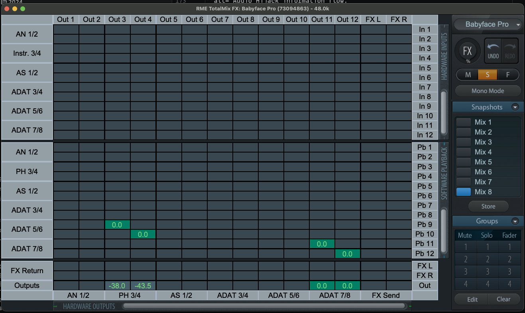Toggle the S view mode button

tap(488, 75)
